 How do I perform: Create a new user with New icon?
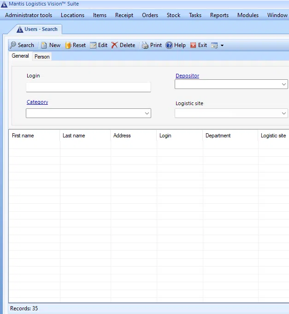coord(44,45)
